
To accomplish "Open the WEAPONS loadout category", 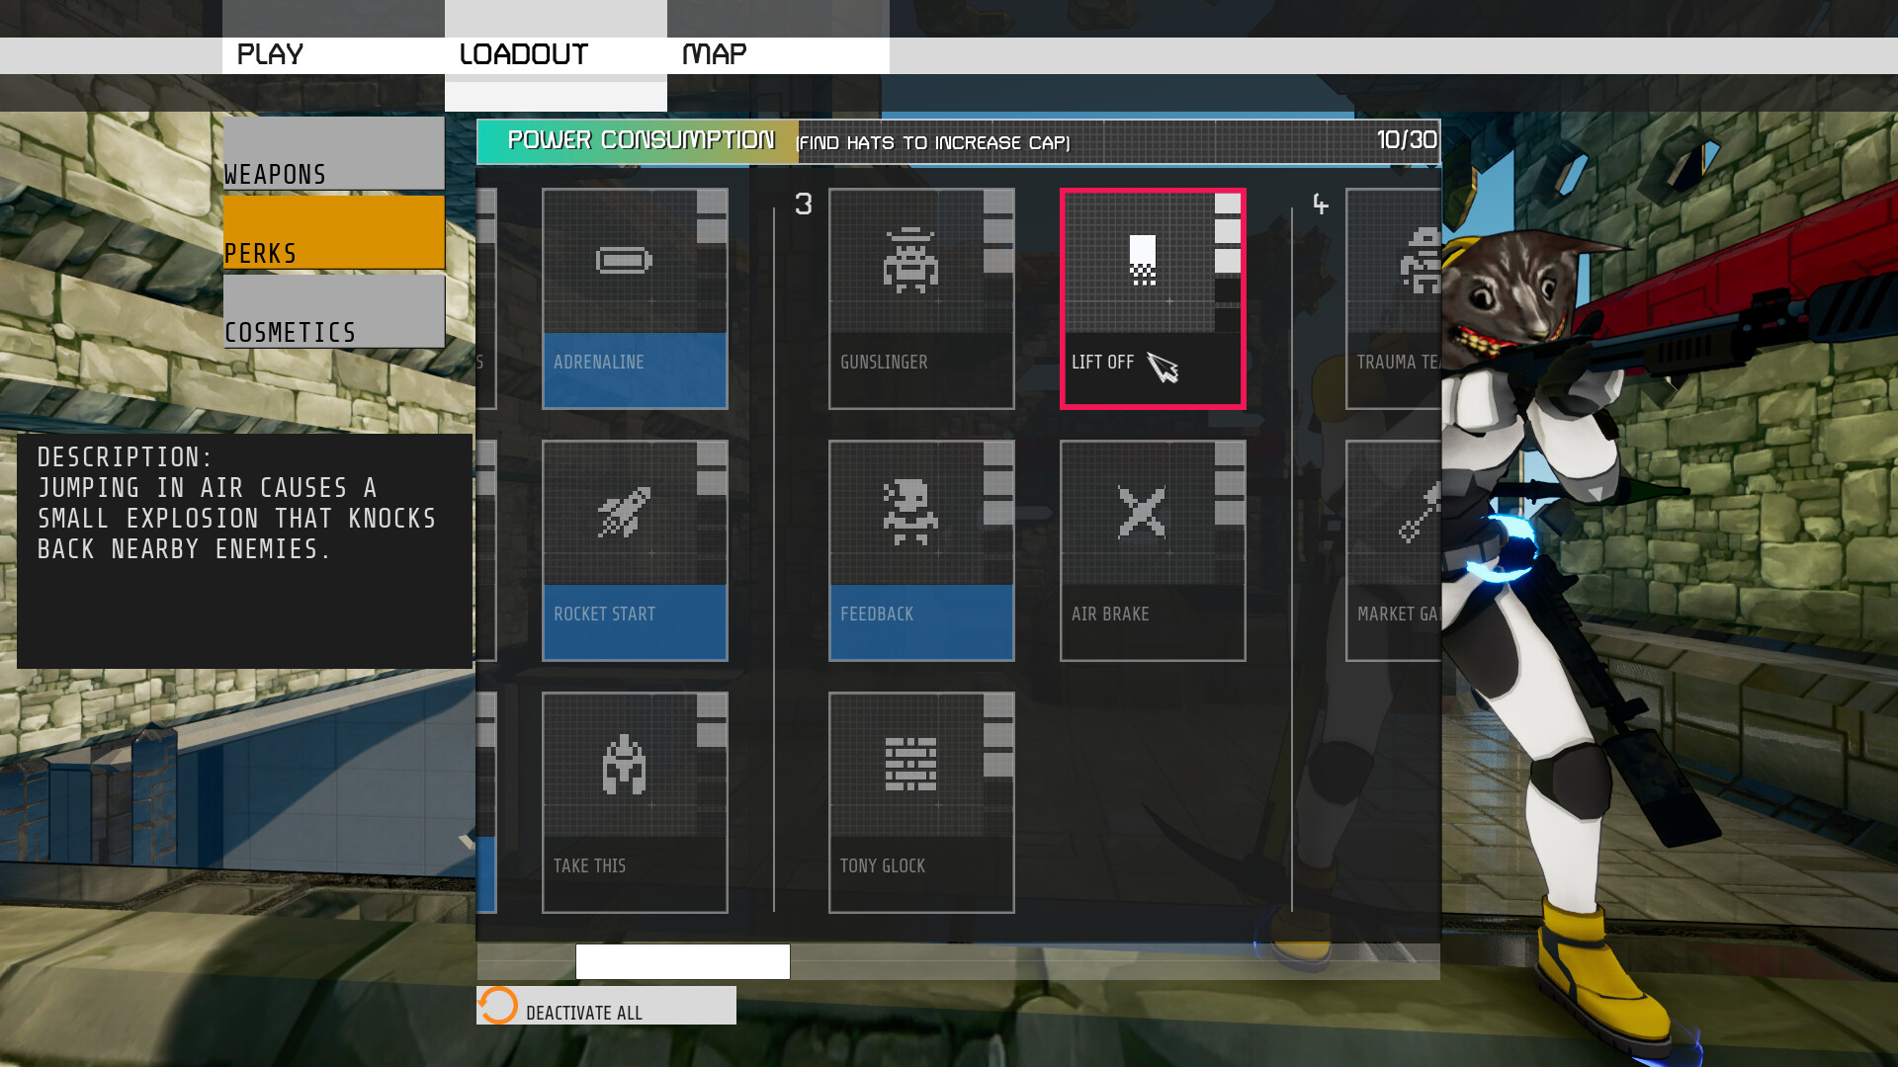I will (x=332, y=173).
